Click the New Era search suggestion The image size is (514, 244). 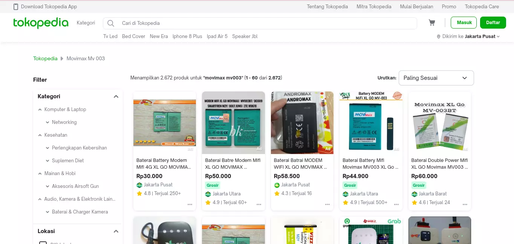tap(159, 37)
